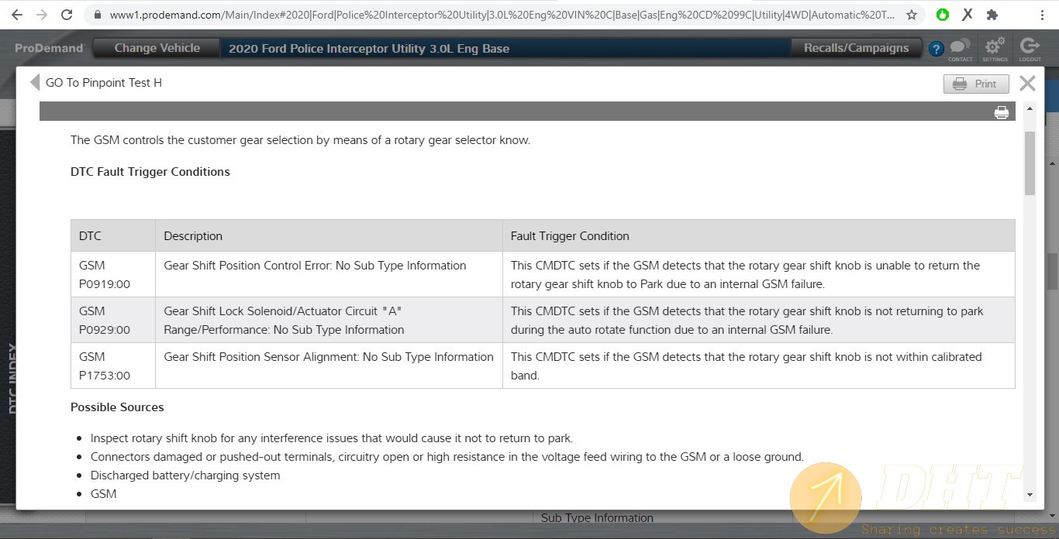Open ProDemand Settings gear icon

tap(995, 48)
